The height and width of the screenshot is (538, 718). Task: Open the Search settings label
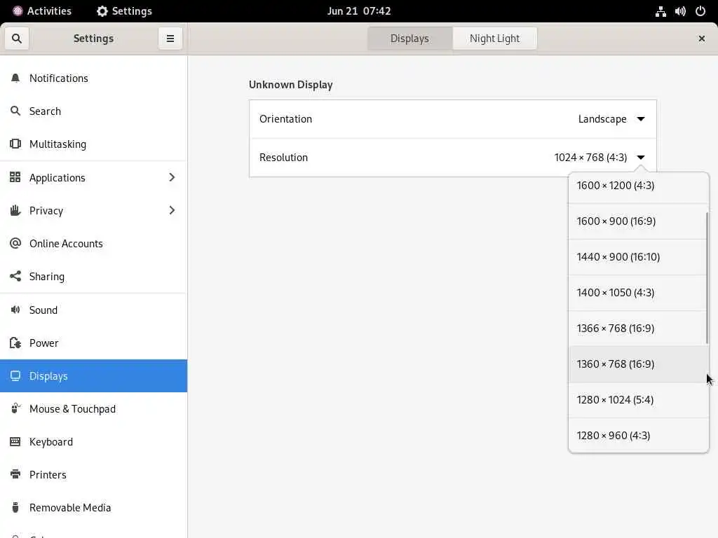pyautogui.click(x=45, y=111)
